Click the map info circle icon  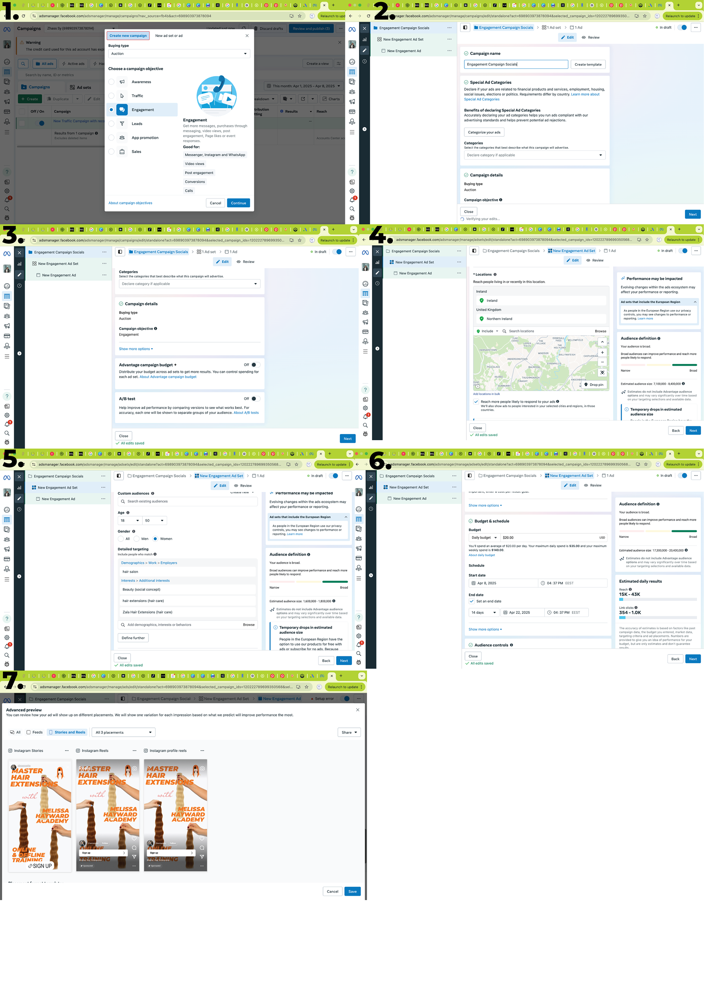tap(478, 386)
